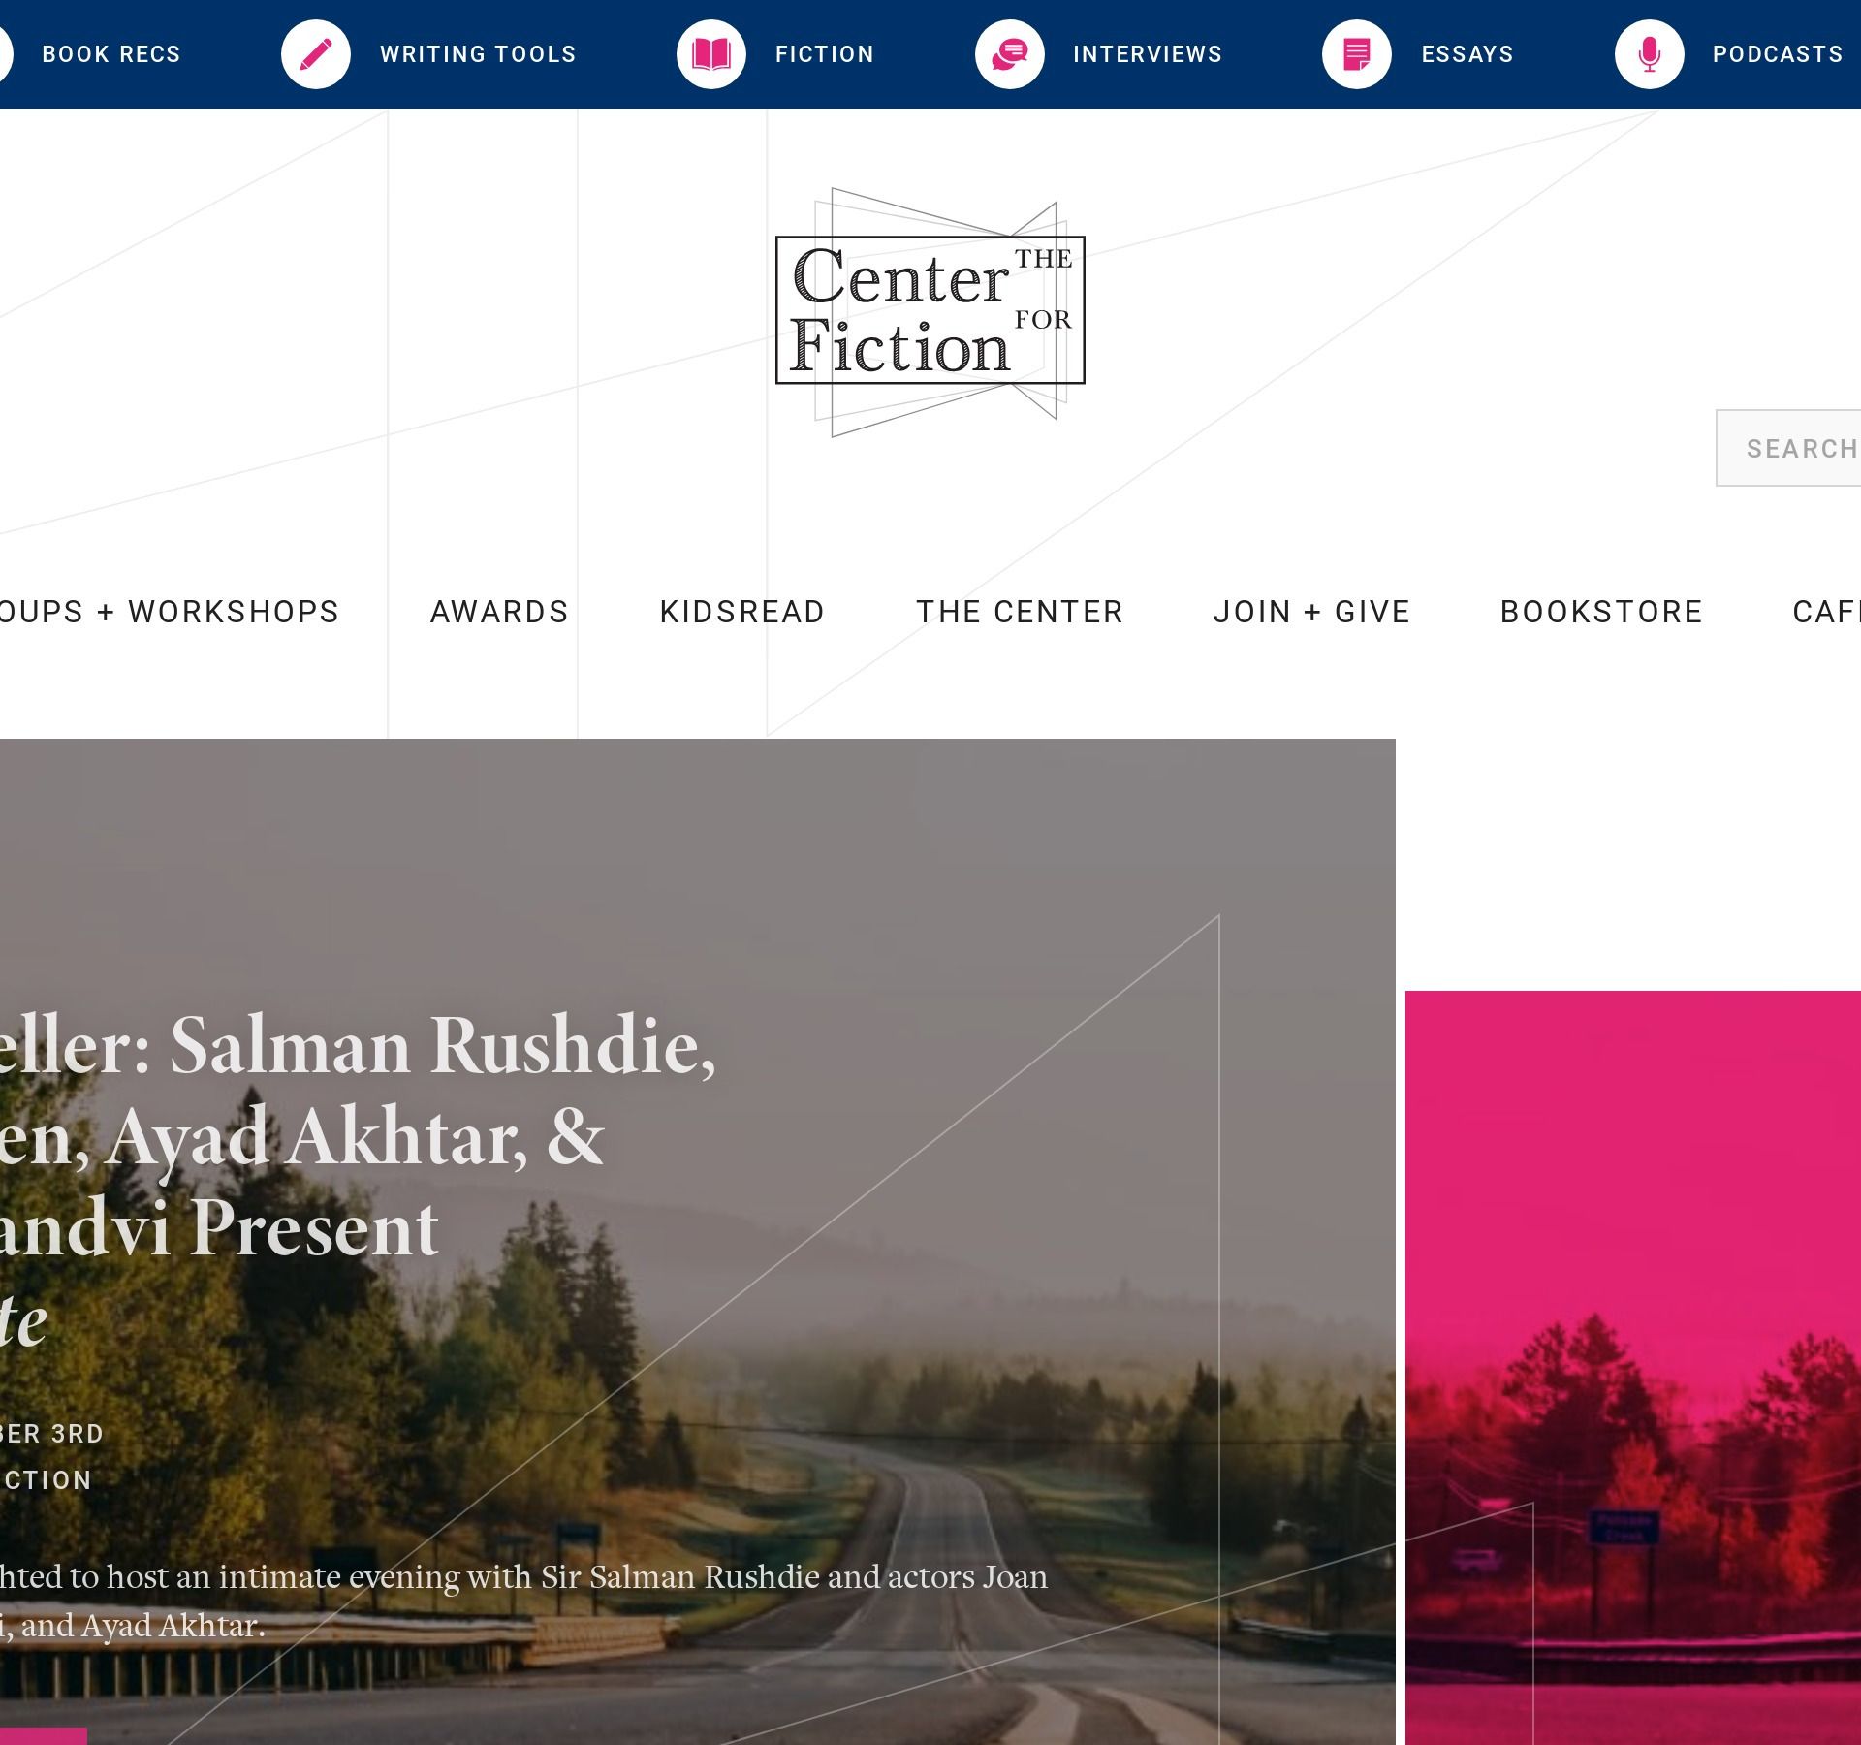Screen dimensions: 1861x1745
Task: Open the Podcasts text link
Action: [1778, 54]
